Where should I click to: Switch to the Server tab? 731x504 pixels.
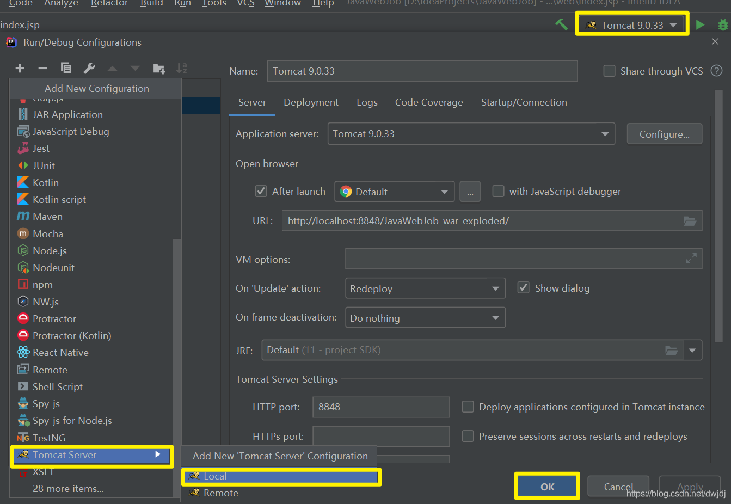(x=252, y=102)
